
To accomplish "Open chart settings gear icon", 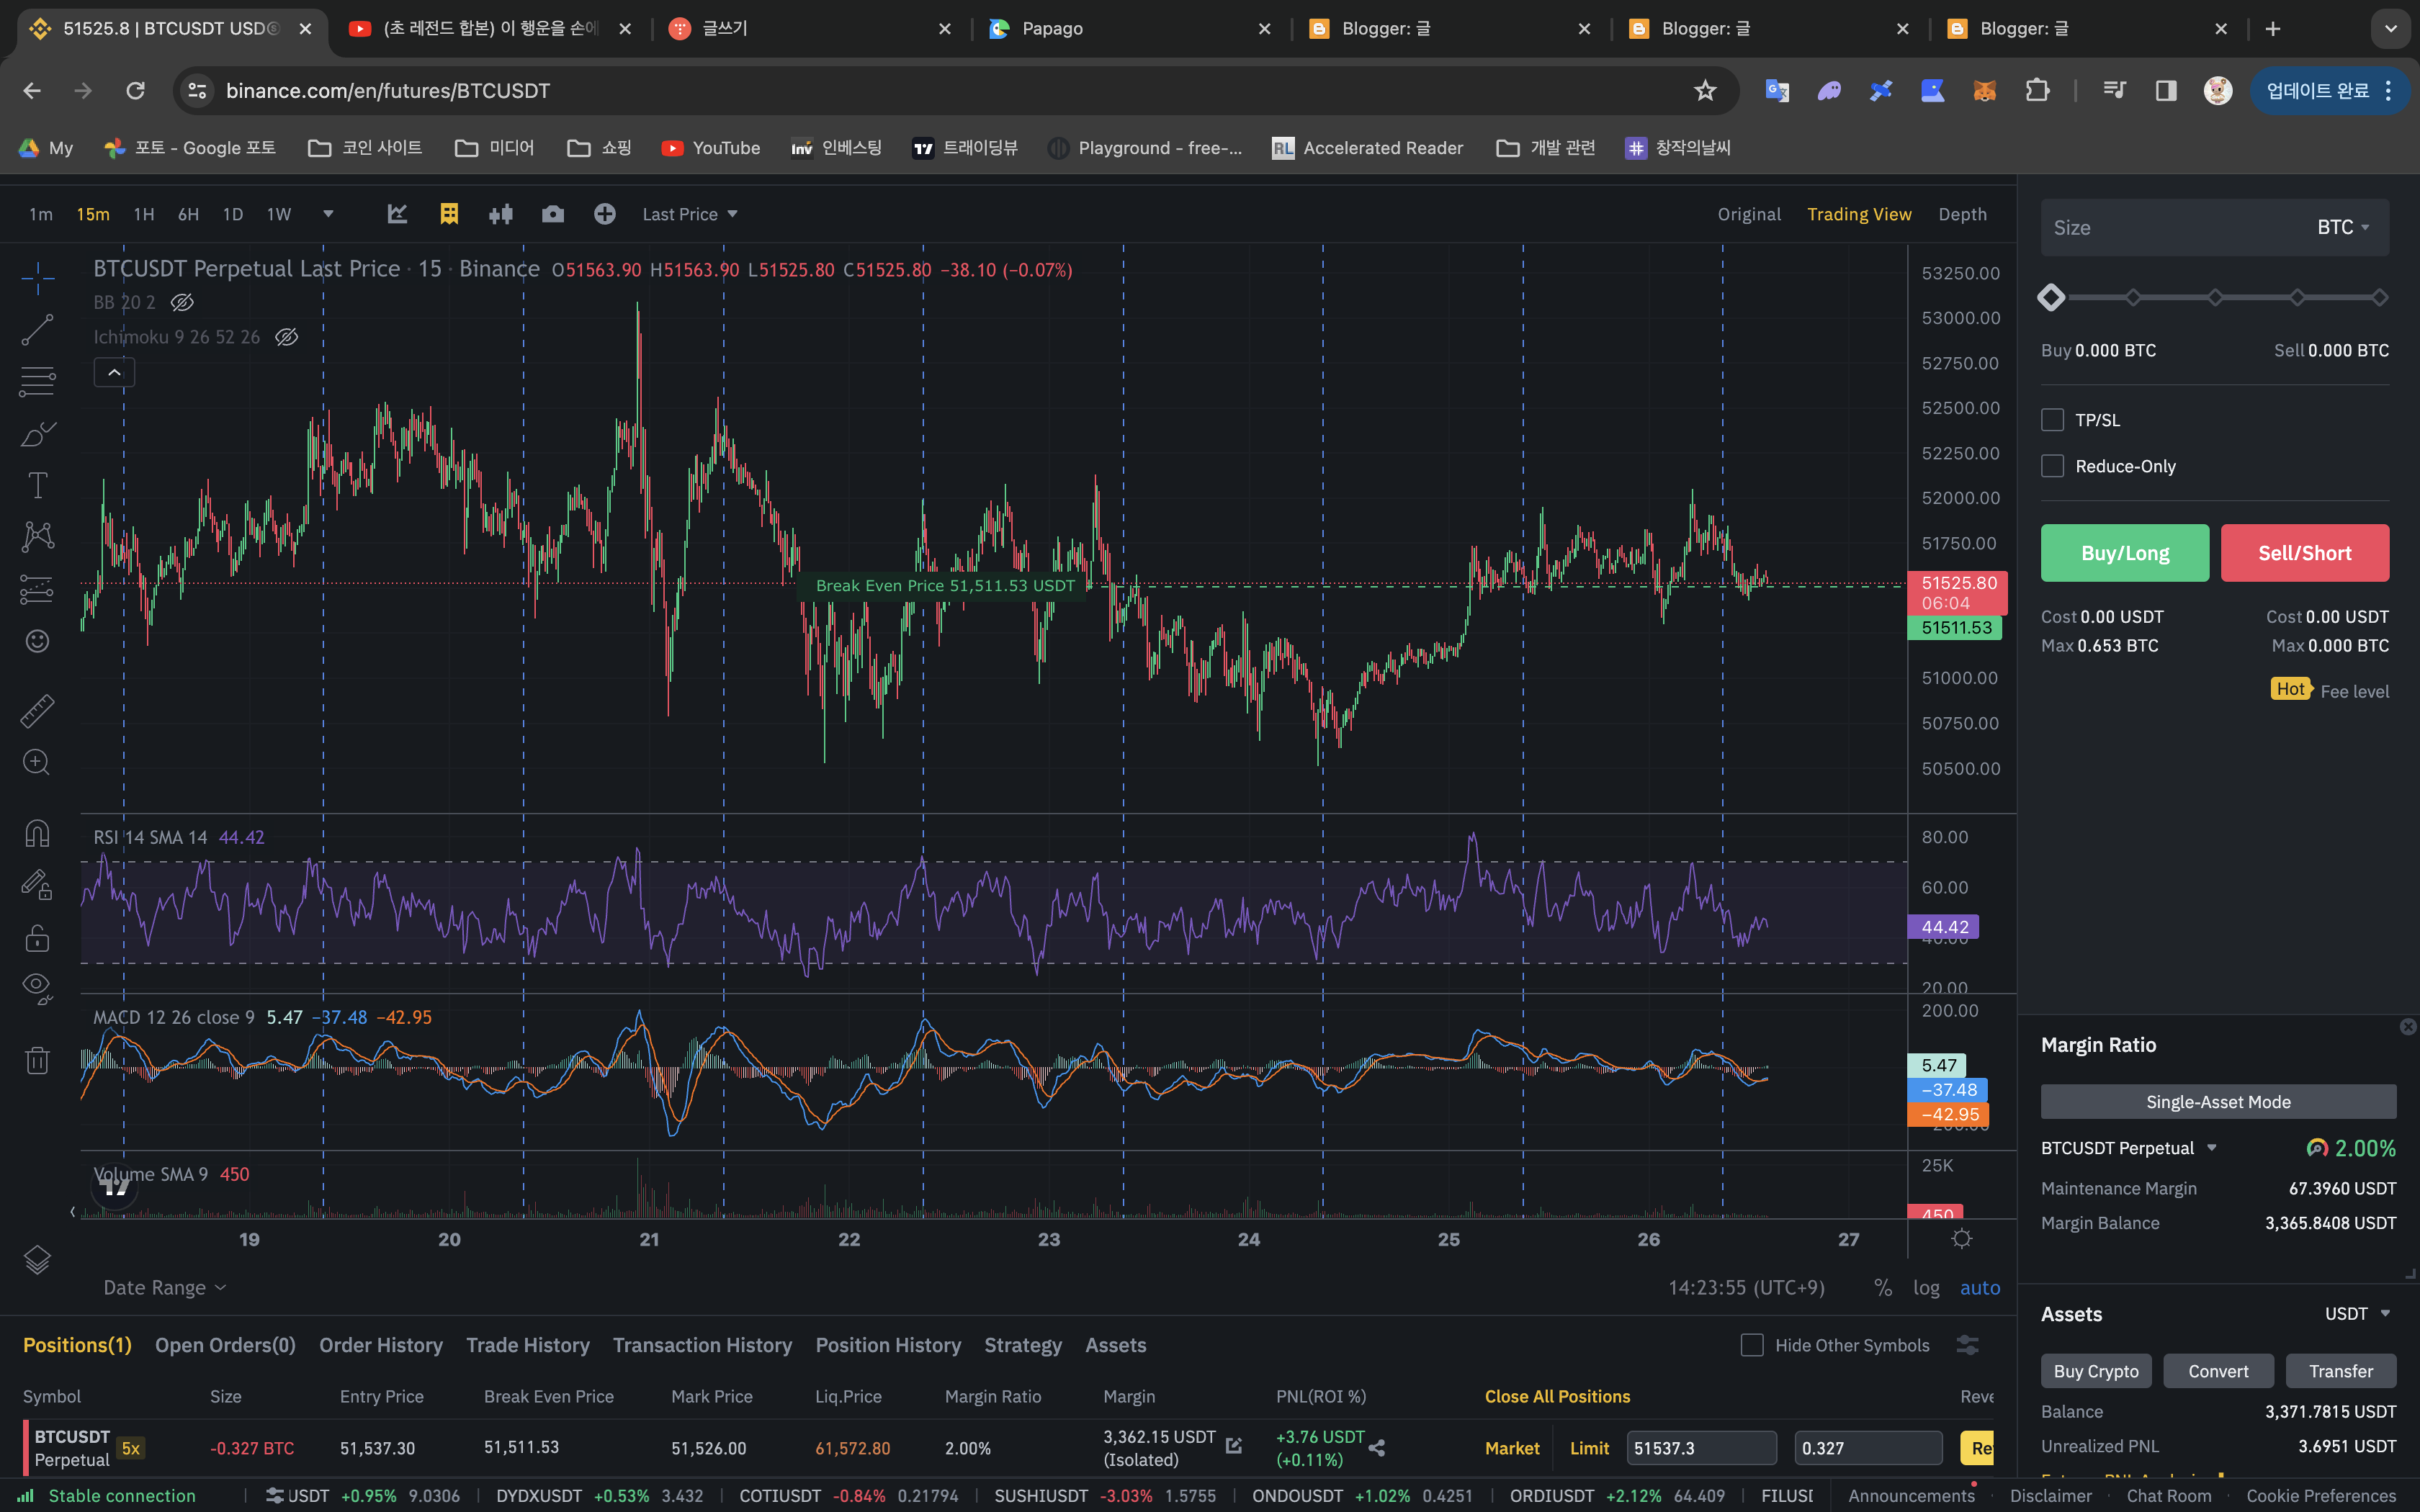I will tap(1962, 1239).
